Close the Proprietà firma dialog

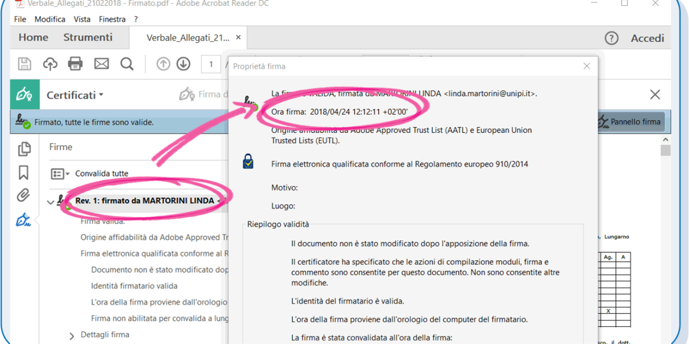click(587, 66)
